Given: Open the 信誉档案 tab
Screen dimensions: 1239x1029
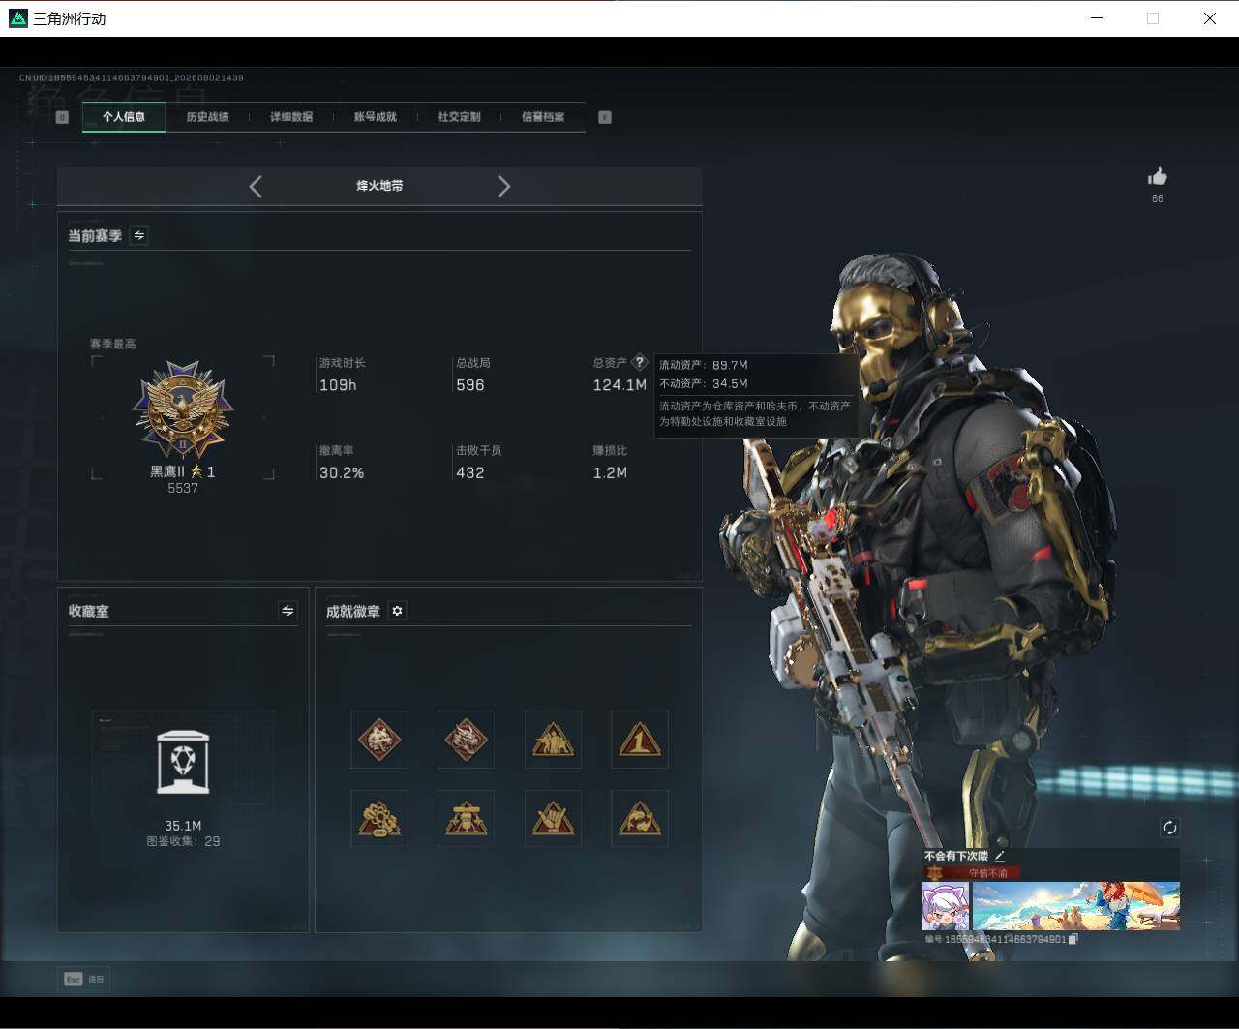Looking at the screenshot, I should click(x=543, y=117).
